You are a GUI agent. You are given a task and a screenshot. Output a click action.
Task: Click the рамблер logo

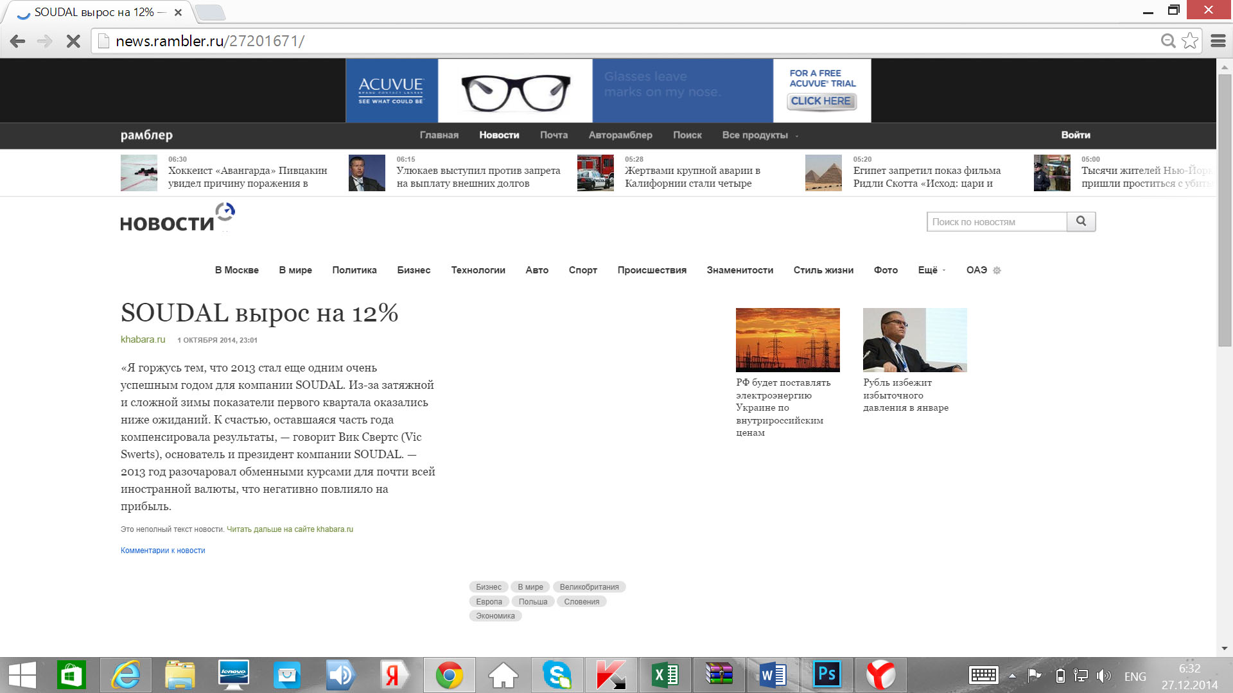146,135
